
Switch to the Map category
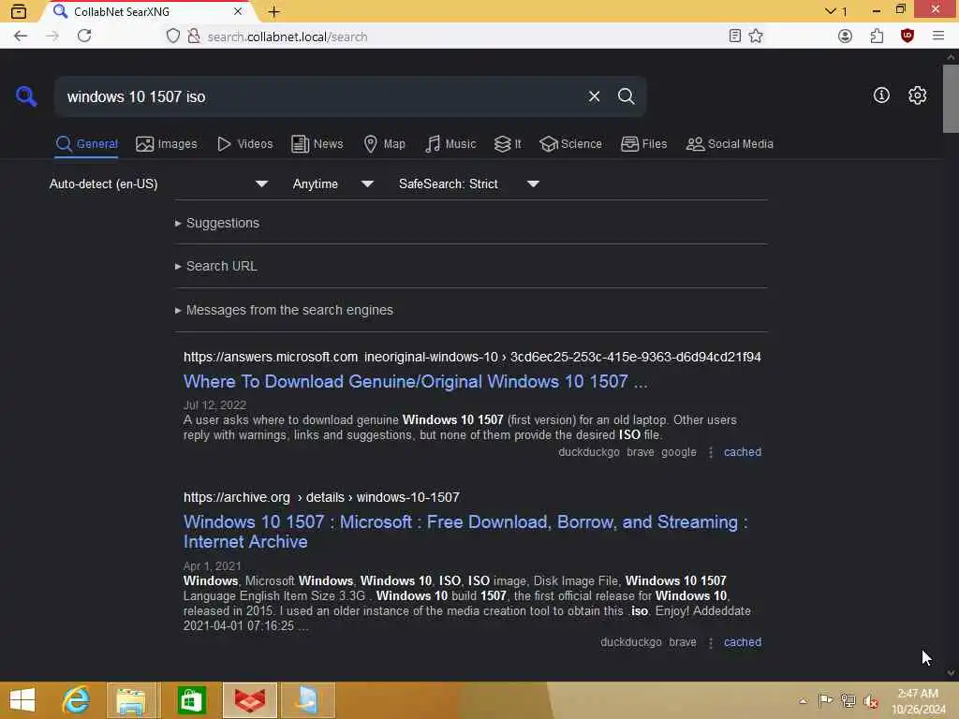click(x=384, y=144)
